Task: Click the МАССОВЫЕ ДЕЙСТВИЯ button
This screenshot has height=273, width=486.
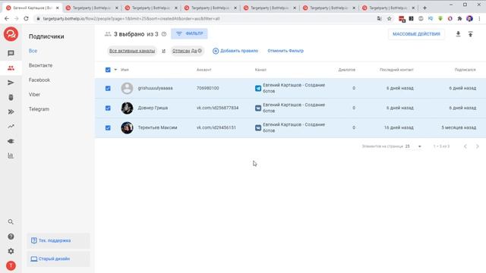Action: point(416,34)
